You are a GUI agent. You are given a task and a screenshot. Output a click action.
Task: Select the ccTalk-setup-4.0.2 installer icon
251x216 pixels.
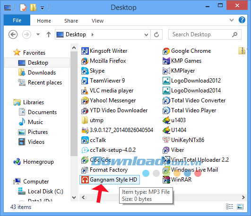pos(85,150)
